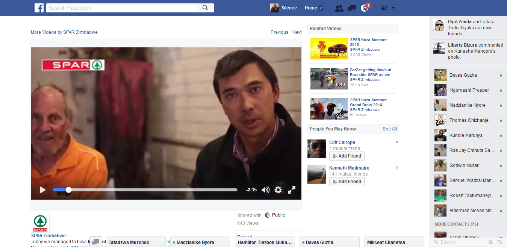This screenshot has height=247, width=507.
Task: Click the video progress seek bar
Action: pyautogui.click(x=150, y=190)
